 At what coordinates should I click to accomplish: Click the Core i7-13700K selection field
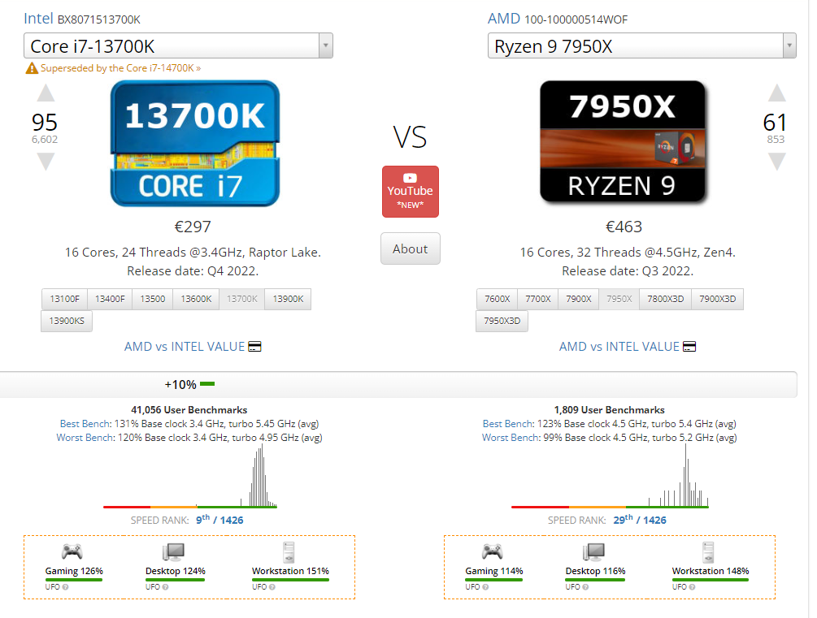tap(178, 45)
